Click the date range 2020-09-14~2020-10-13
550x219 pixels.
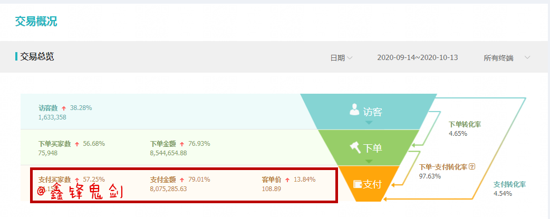click(x=418, y=57)
